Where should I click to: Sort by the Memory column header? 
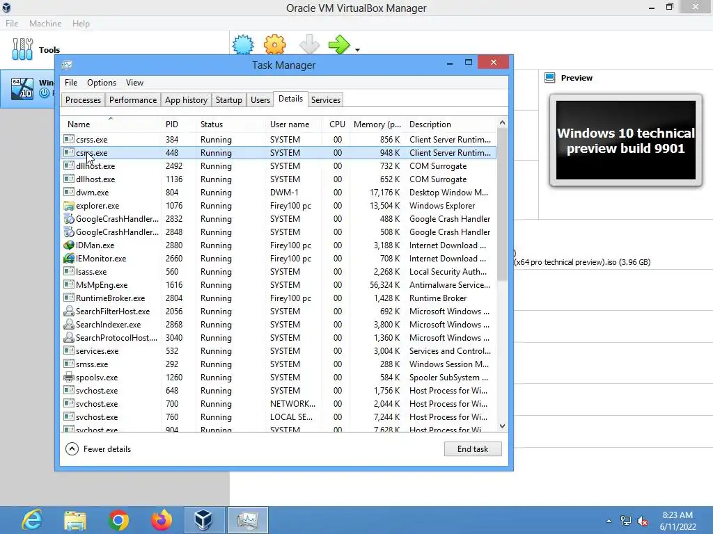coord(377,124)
